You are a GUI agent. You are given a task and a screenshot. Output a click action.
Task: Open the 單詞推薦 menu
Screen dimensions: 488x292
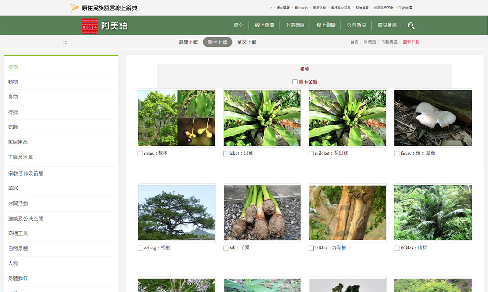click(x=387, y=25)
